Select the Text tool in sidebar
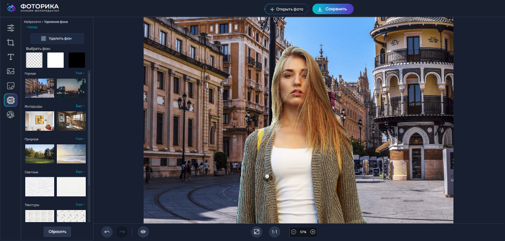 pyautogui.click(x=11, y=57)
